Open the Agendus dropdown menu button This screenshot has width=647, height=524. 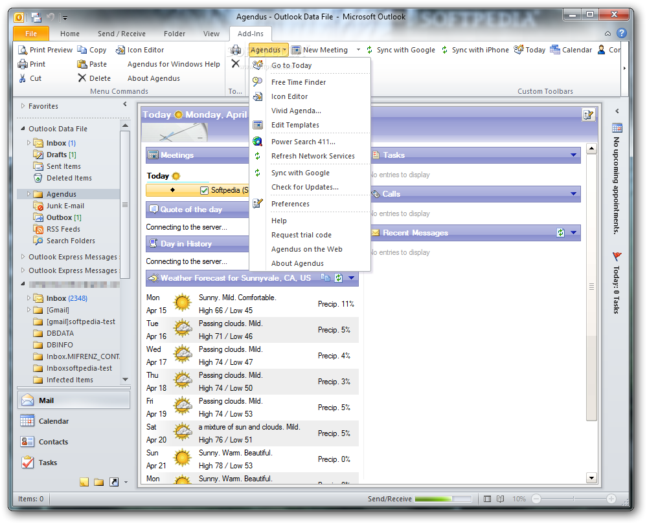(268, 50)
